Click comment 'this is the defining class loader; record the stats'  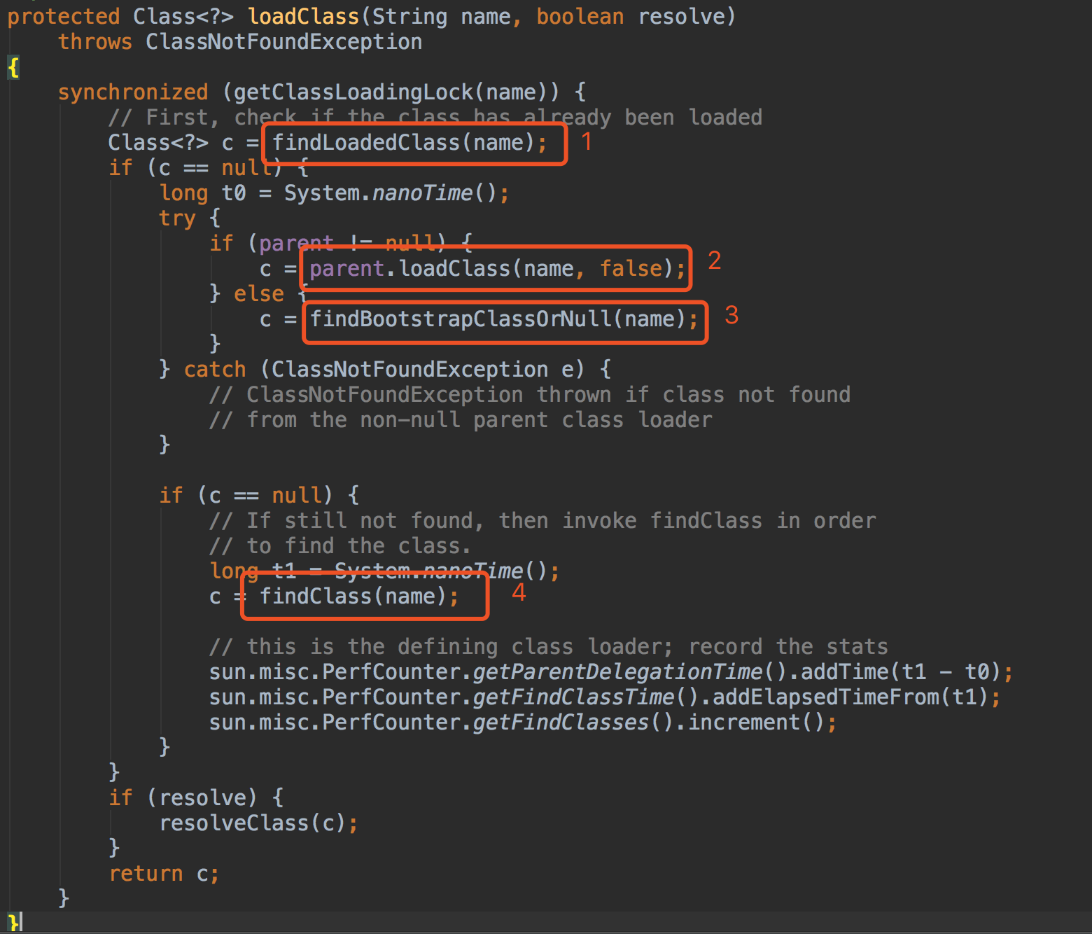tap(549, 646)
